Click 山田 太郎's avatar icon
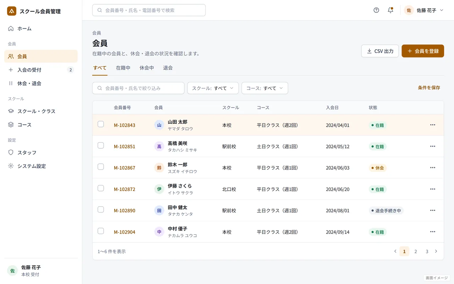 tap(159, 125)
